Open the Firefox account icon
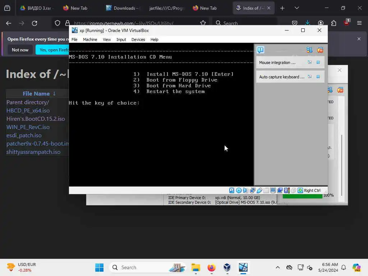This screenshot has width=368, height=276. pos(321,23)
